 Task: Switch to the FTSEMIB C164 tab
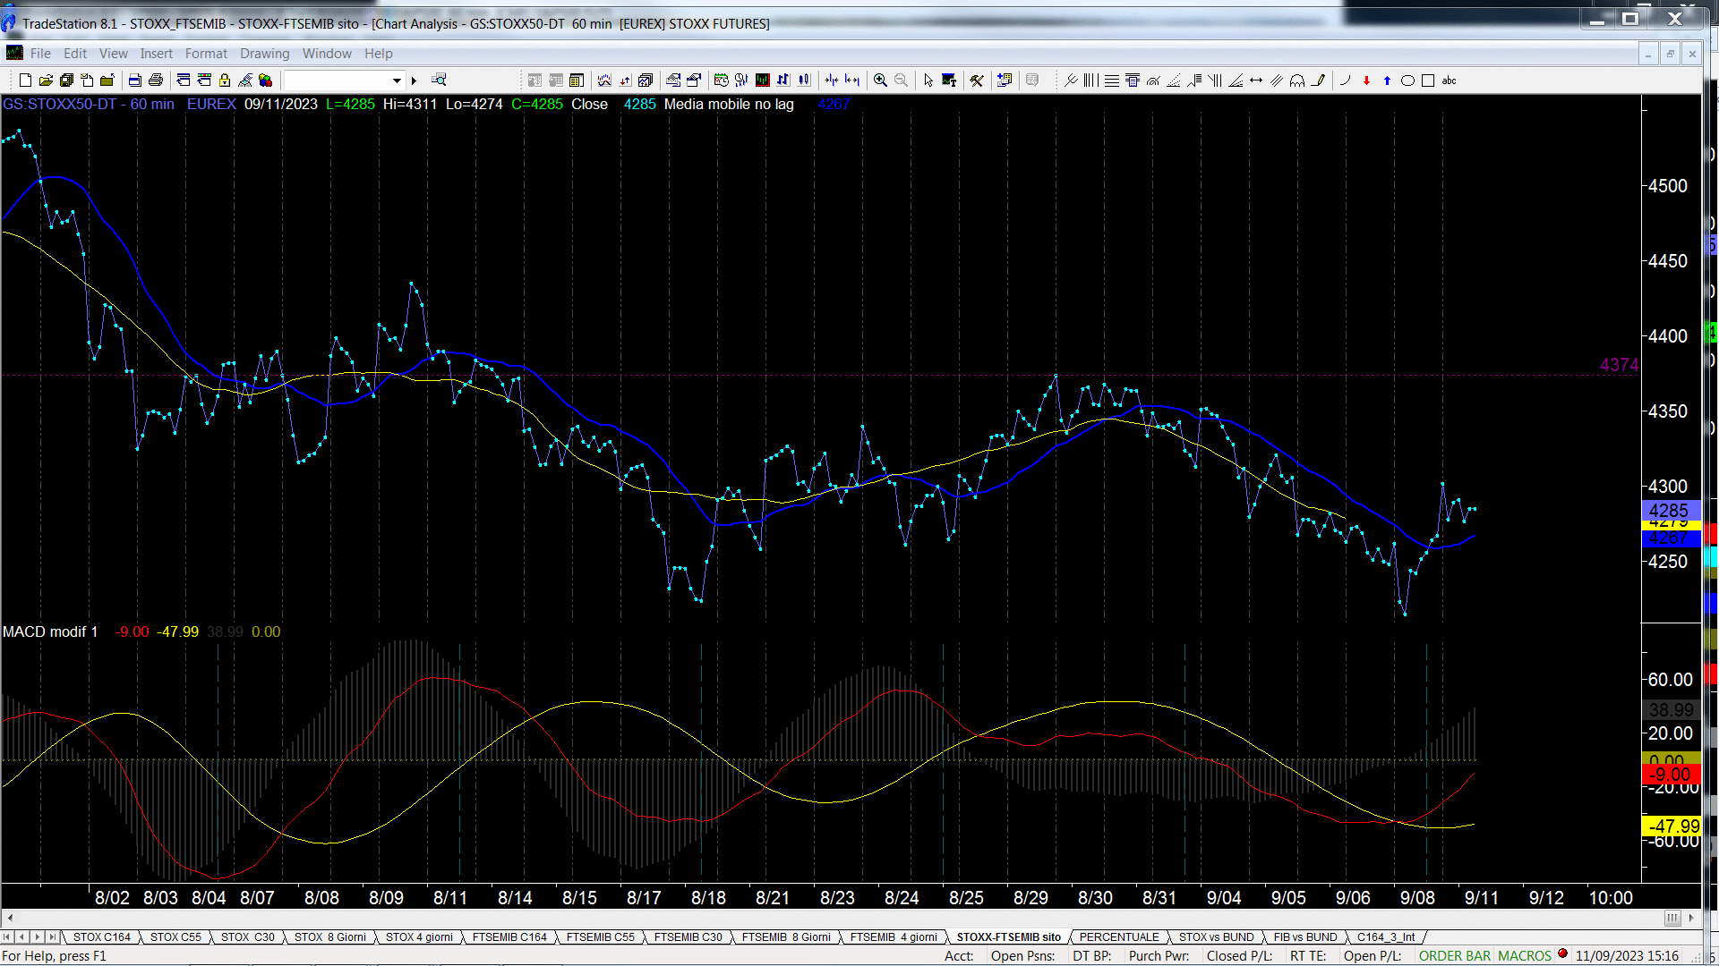pyautogui.click(x=509, y=937)
